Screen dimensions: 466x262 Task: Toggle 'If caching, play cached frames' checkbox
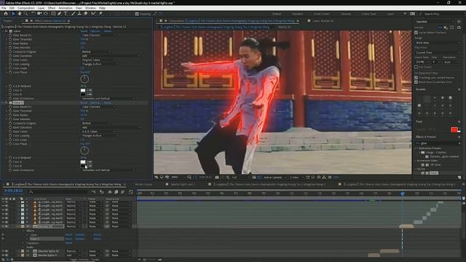(416, 78)
